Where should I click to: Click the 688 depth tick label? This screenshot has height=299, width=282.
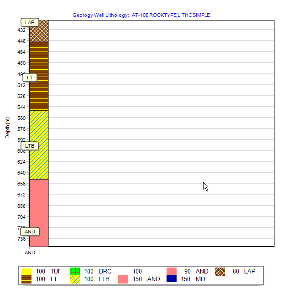(21, 206)
